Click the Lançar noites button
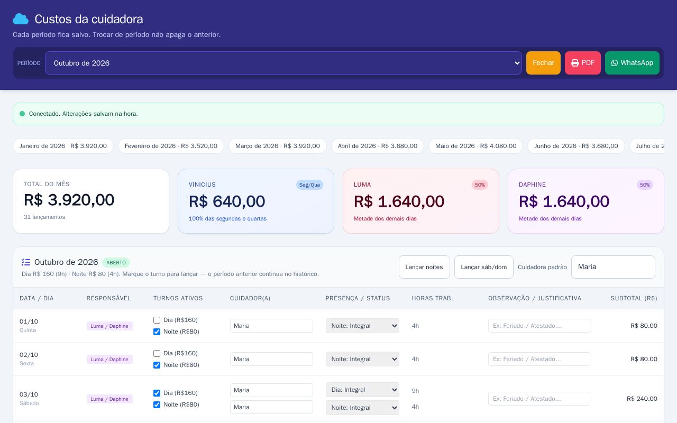 pos(424,267)
